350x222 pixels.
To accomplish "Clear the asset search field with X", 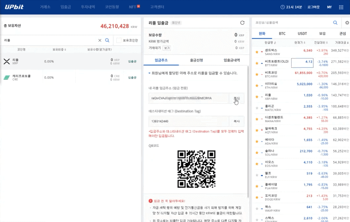I will point(100,40).
